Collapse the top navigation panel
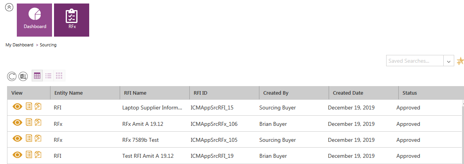464x164 pixels. coord(9,7)
